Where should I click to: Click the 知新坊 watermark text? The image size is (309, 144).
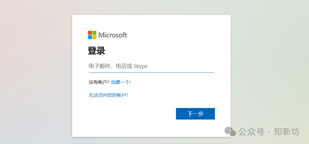(x=286, y=132)
